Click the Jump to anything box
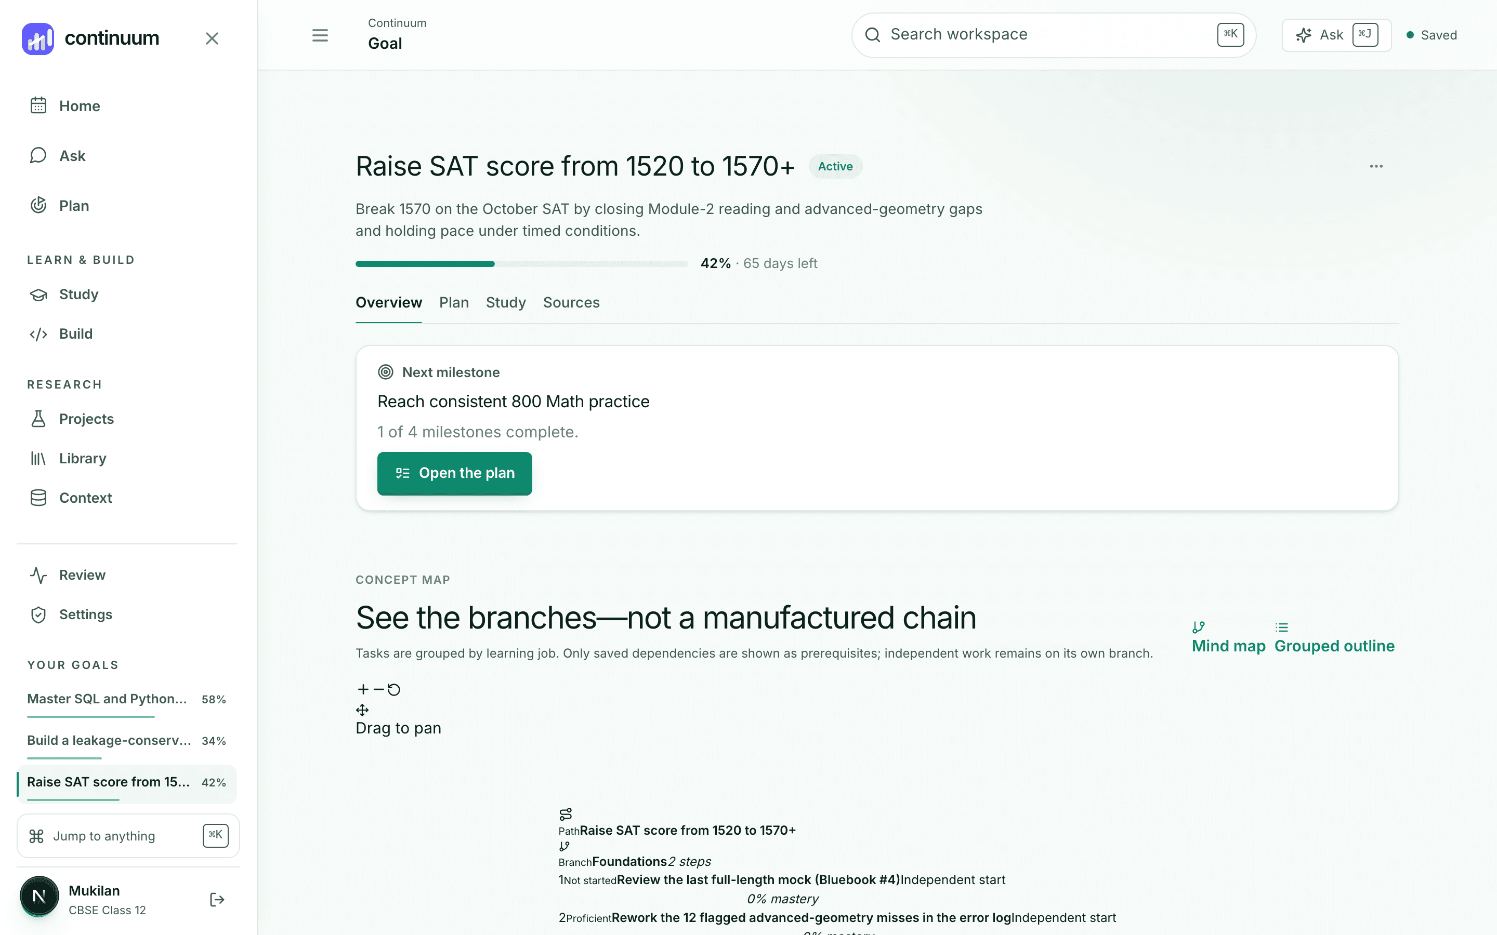Viewport: 1497px width, 935px height. (128, 836)
